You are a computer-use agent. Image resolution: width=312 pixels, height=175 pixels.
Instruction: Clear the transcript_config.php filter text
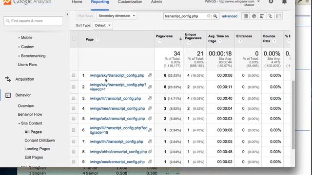208,16
